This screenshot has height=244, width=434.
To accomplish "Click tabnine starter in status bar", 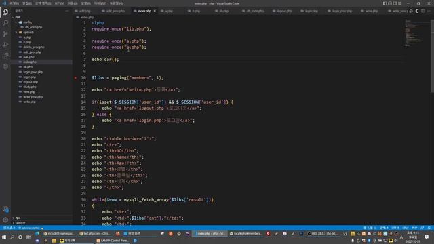I will [30, 228].
